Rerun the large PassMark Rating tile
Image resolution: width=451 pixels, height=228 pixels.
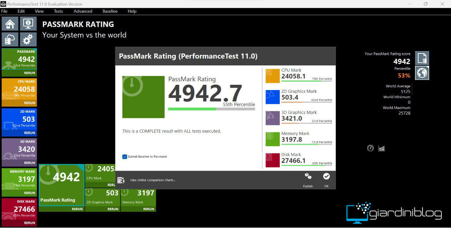pos(77,209)
